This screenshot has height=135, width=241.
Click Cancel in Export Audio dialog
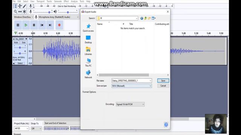(x=163, y=86)
